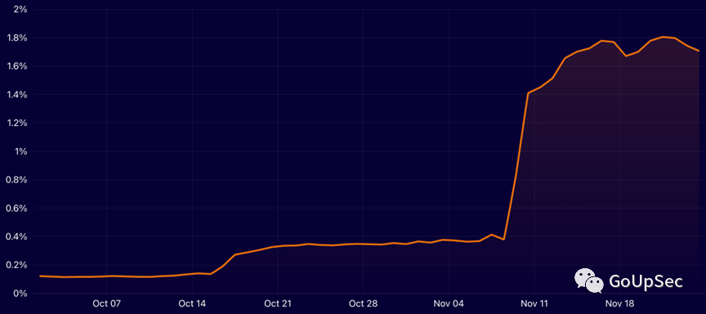The height and width of the screenshot is (314, 706).
Task: Click the data point where the spike reaches 1.4%
Action: coord(528,93)
